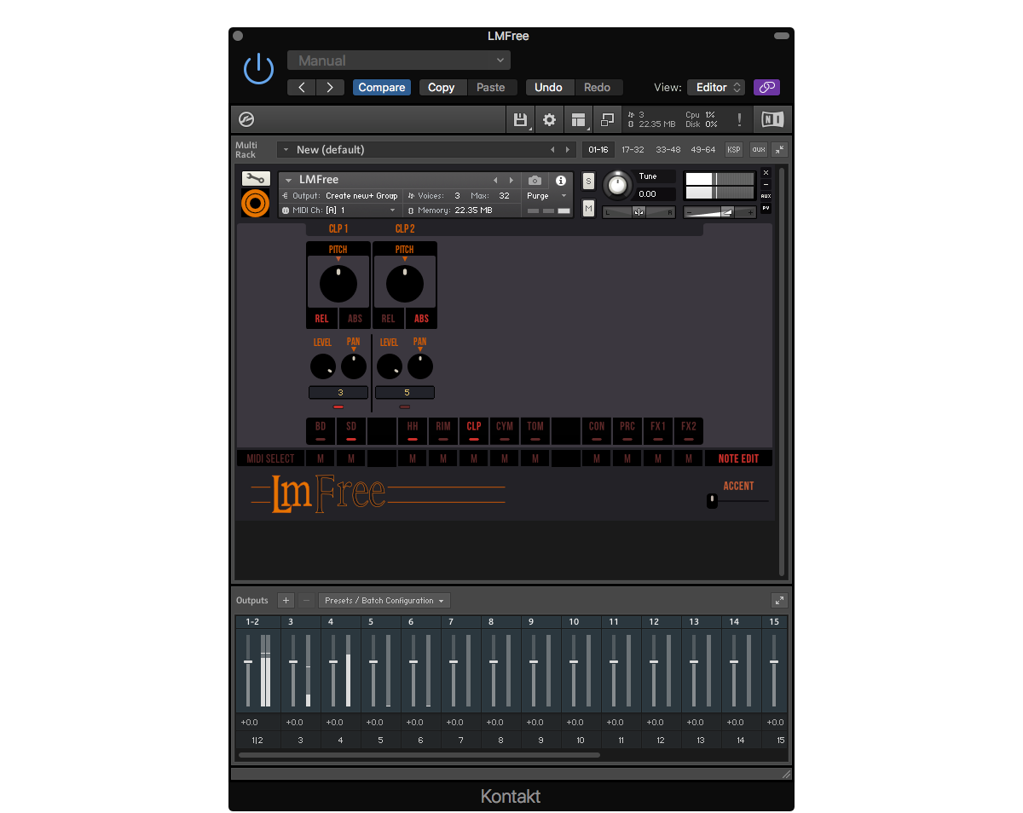Click the instrument info icon
This screenshot has width=1023, height=813.
point(561,181)
